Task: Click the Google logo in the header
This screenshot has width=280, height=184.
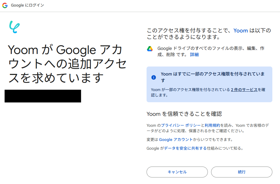Action: click(5, 5)
